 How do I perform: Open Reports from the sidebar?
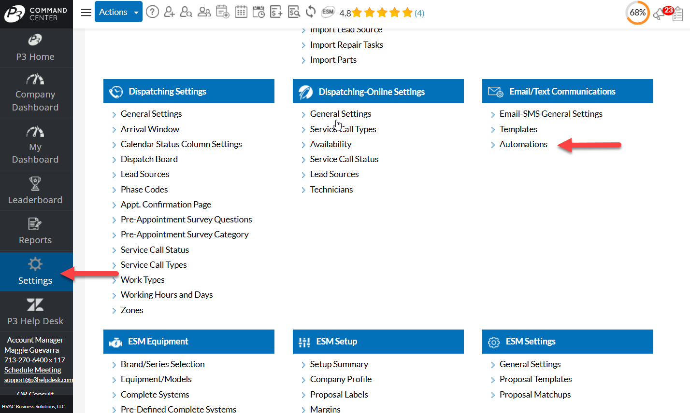click(35, 231)
